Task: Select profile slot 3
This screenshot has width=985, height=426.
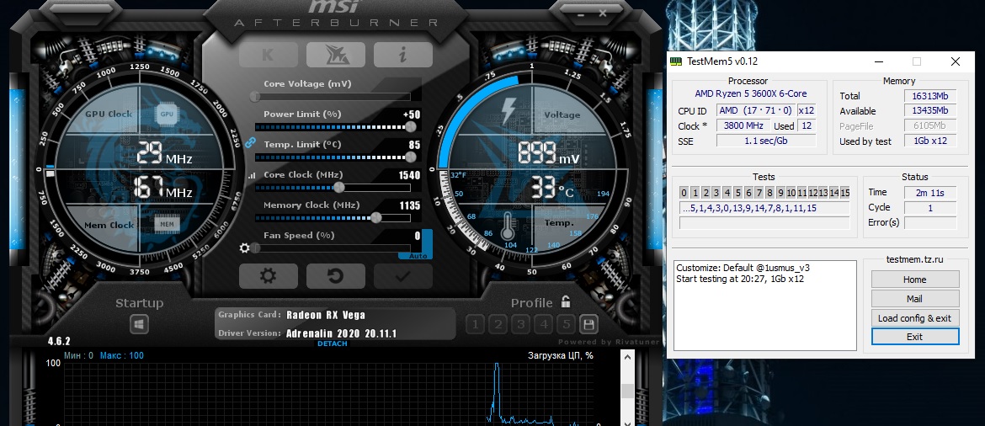Action: (521, 324)
